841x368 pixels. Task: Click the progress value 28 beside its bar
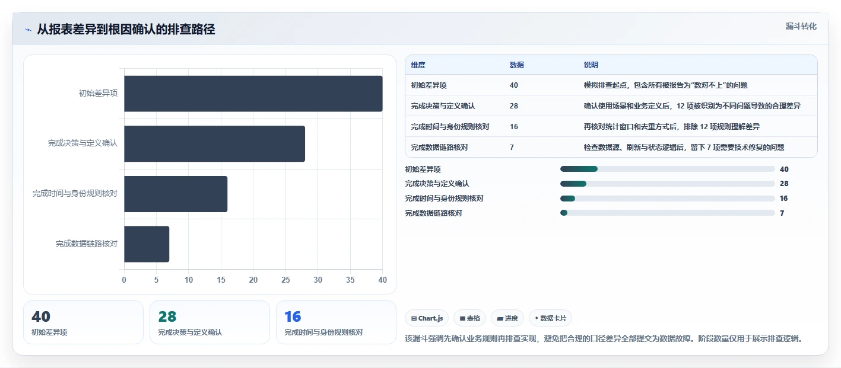(784, 184)
